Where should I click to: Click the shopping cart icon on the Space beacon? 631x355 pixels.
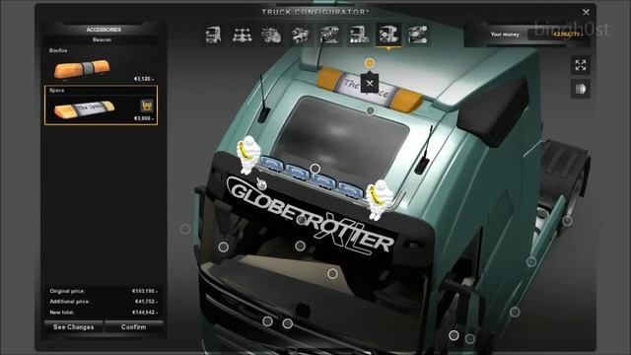[x=147, y=106]
